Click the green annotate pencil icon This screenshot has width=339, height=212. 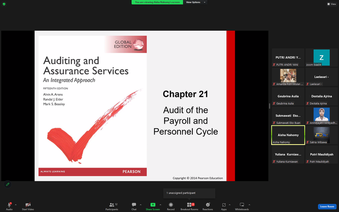pos(7,184)
